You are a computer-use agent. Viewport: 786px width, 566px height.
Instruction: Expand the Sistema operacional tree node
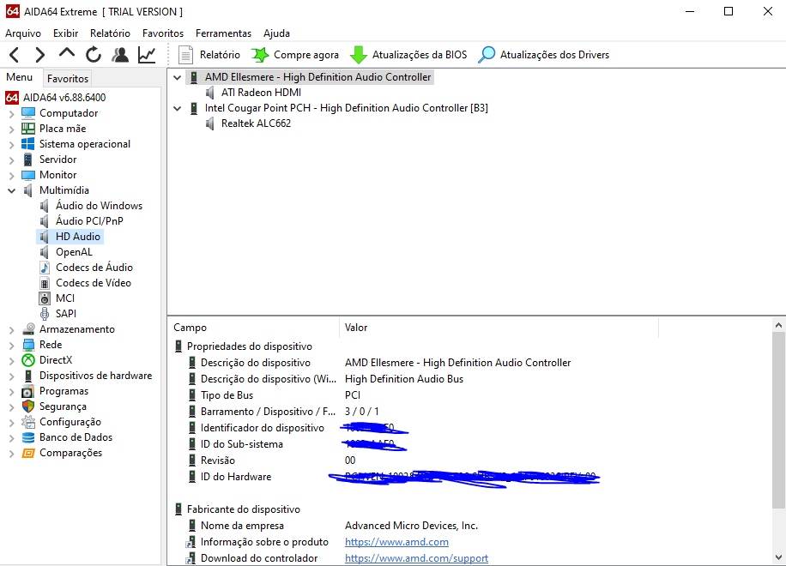coord(11,145)
